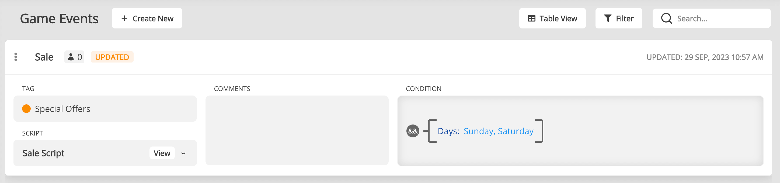This screenshot has height=183, width=780.
Task: Click the && condition operator badge
Action: click(x=413, y=131)
